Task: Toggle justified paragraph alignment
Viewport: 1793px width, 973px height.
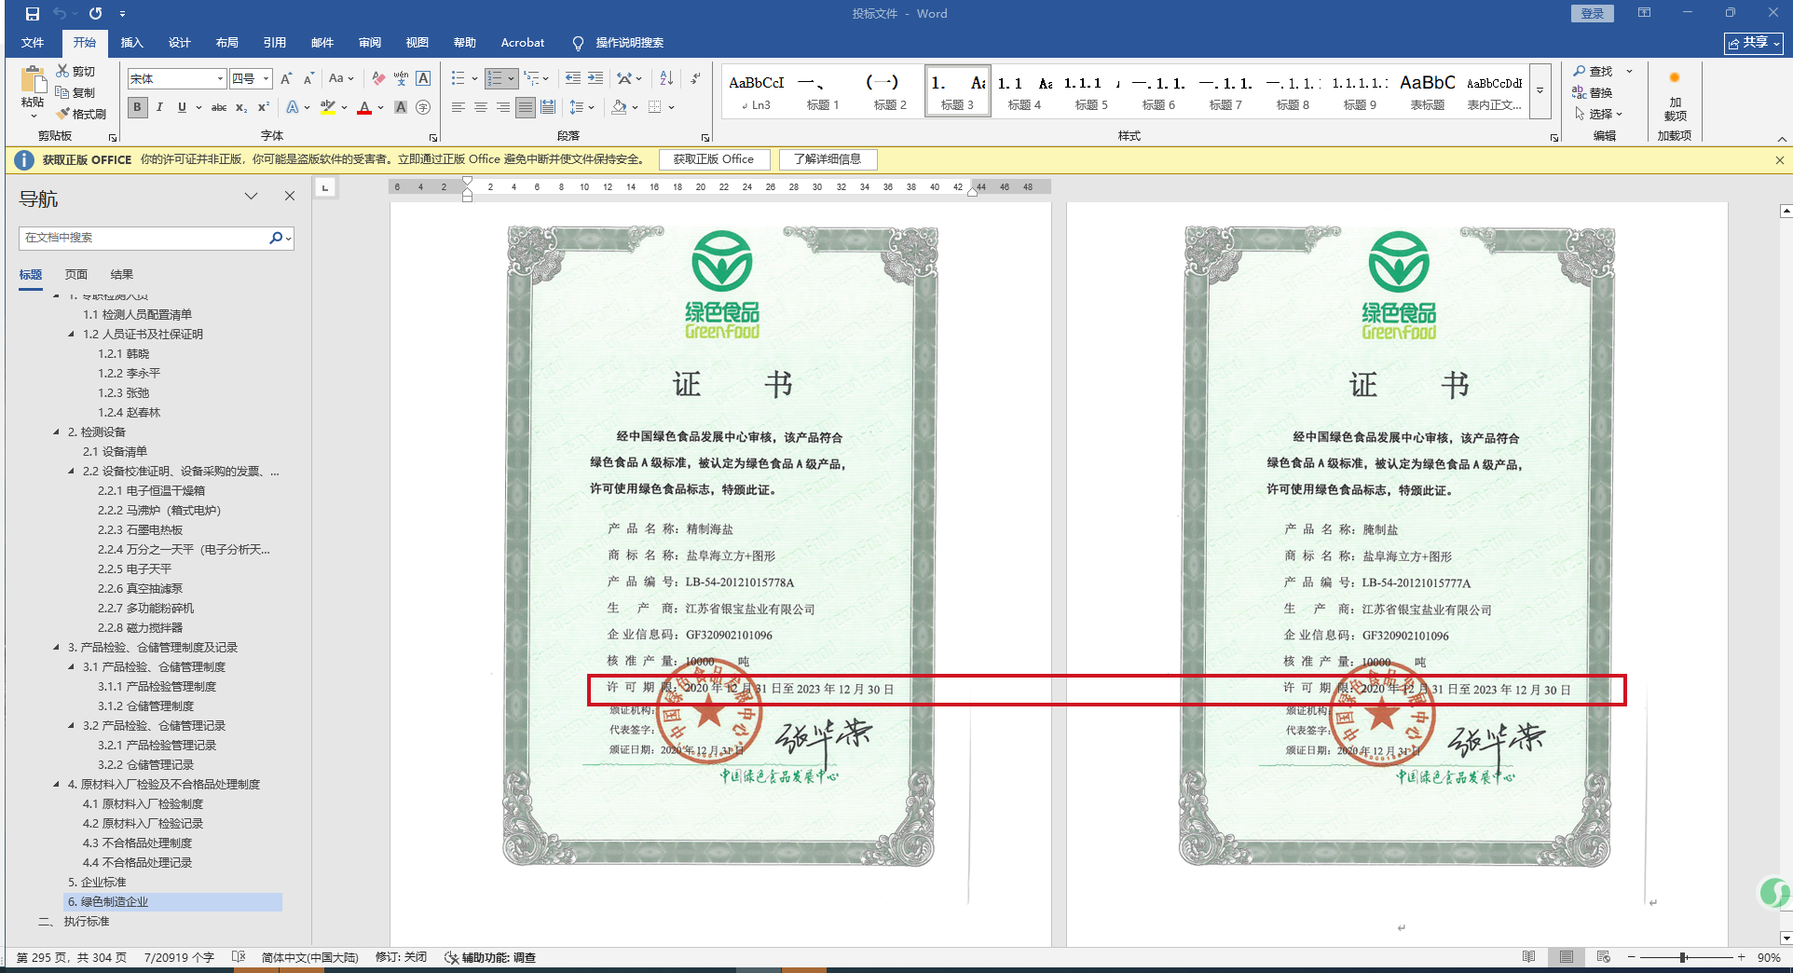Action: click(526, 107)
